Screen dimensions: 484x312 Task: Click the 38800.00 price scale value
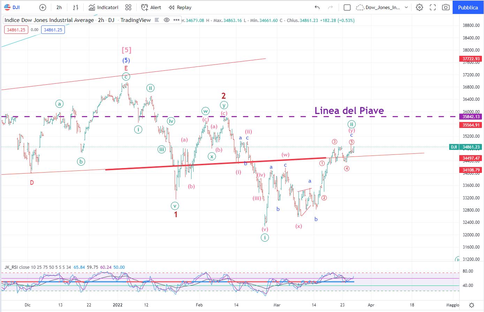471,25
